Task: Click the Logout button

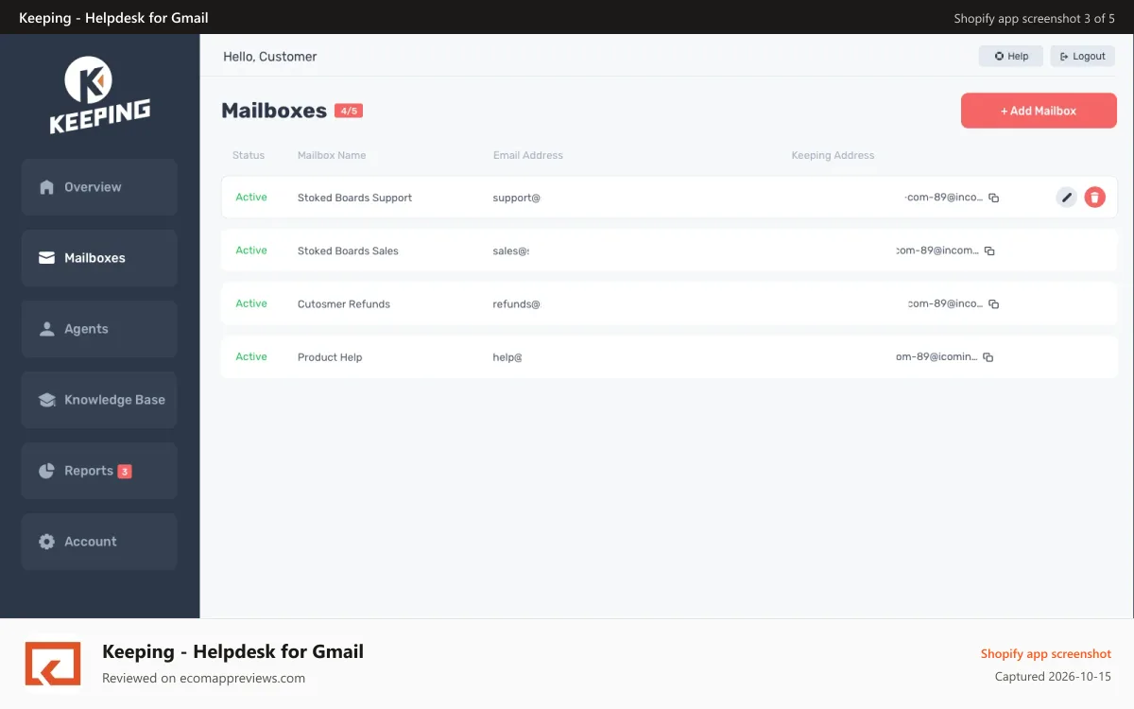Action: (1083, 56)
